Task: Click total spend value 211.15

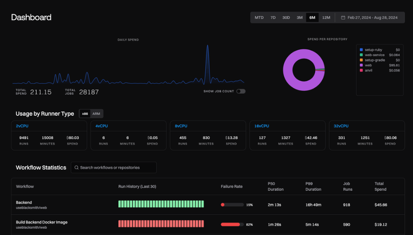Action: (x=41, y=92)
